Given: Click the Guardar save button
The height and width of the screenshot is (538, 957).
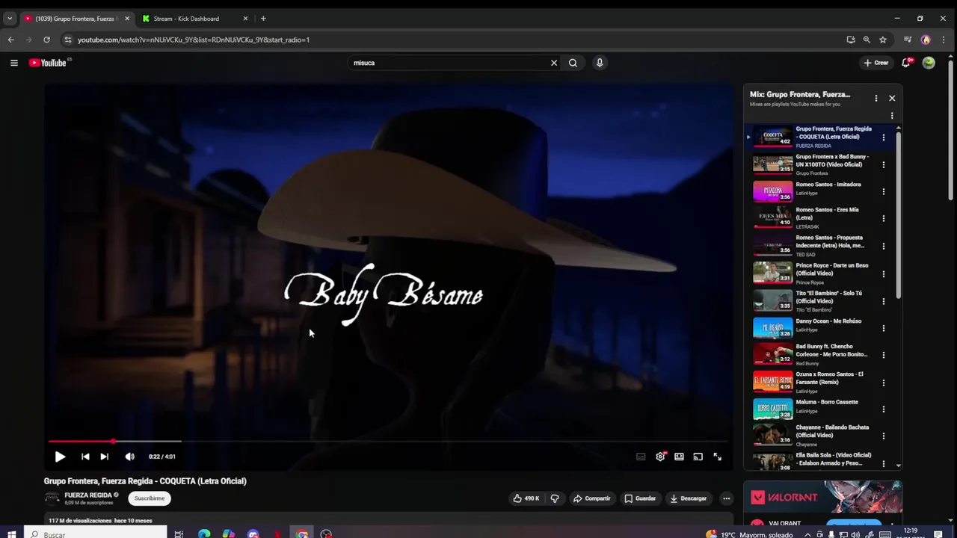Looking at the screenshot, I should (640, 498).
